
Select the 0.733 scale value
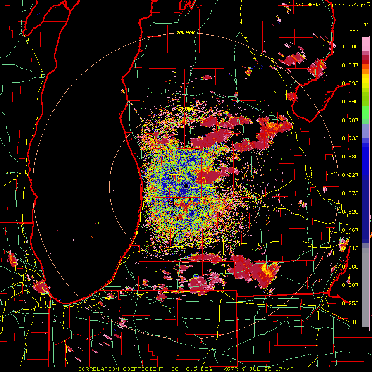click(350, 138)
